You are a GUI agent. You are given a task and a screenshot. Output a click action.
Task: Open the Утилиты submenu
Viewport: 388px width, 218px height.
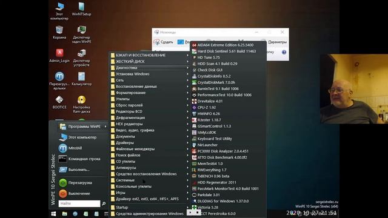150,99
